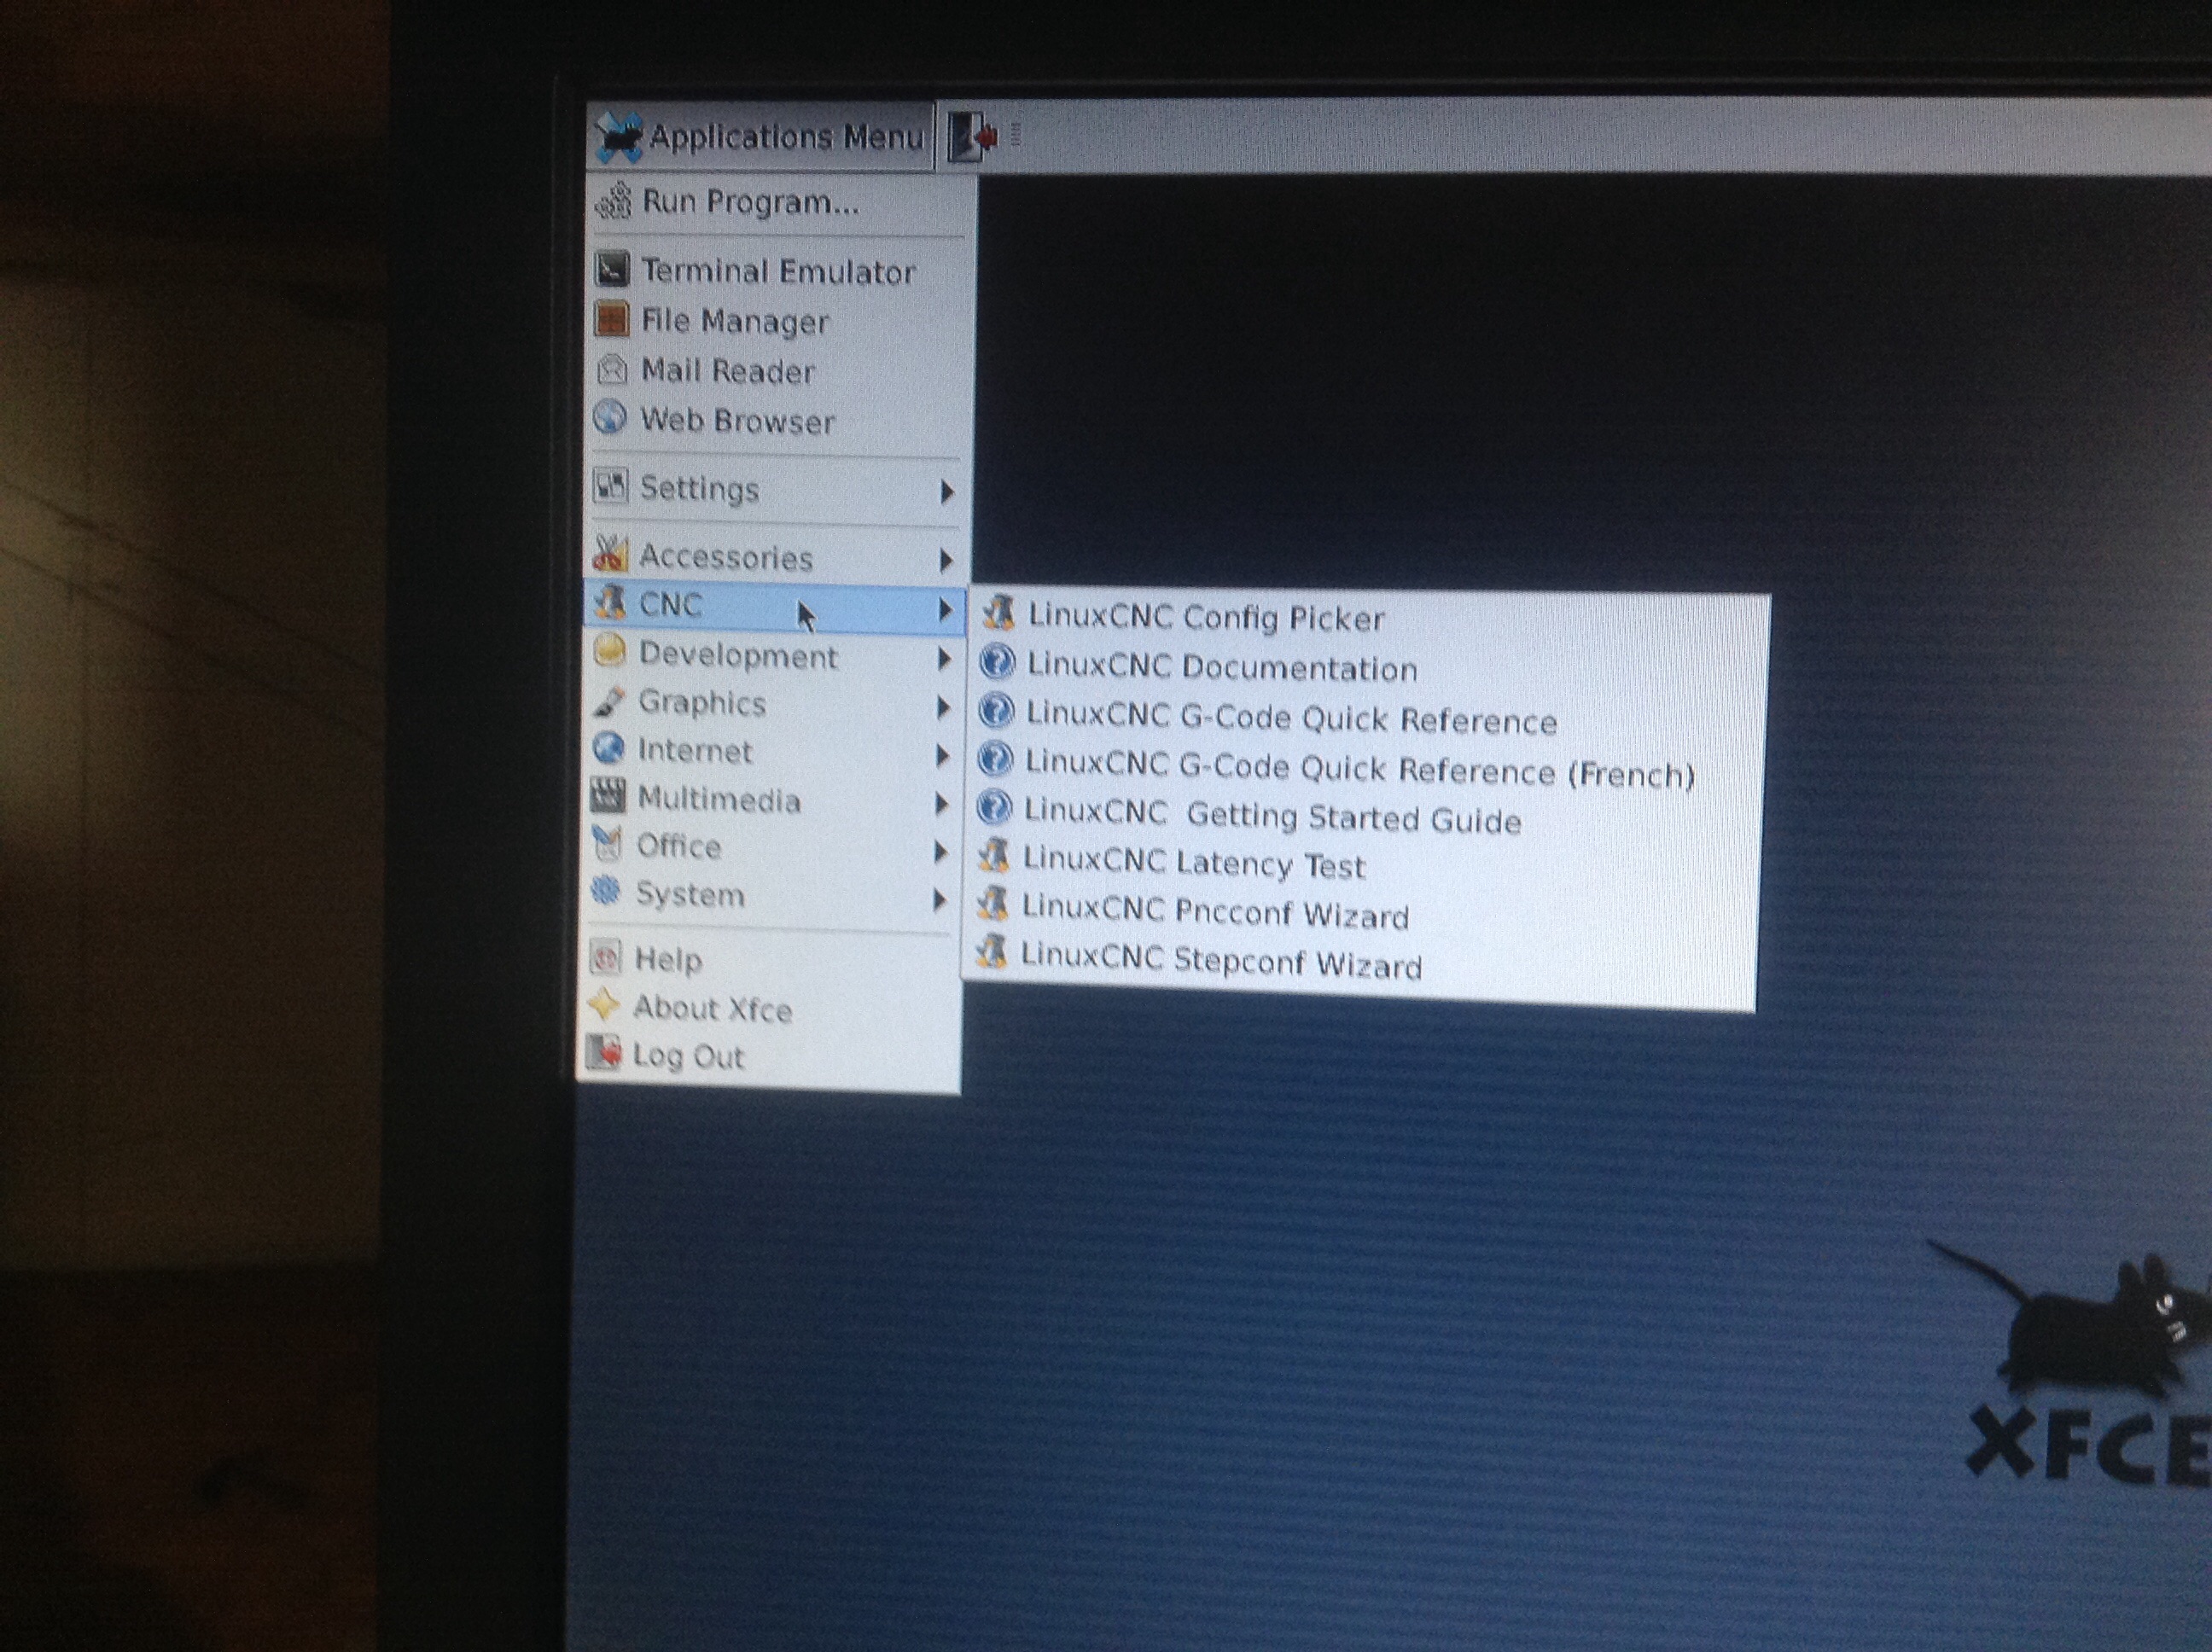
Task: Click the Terminal Emulator icon
Action: (612, 268)
